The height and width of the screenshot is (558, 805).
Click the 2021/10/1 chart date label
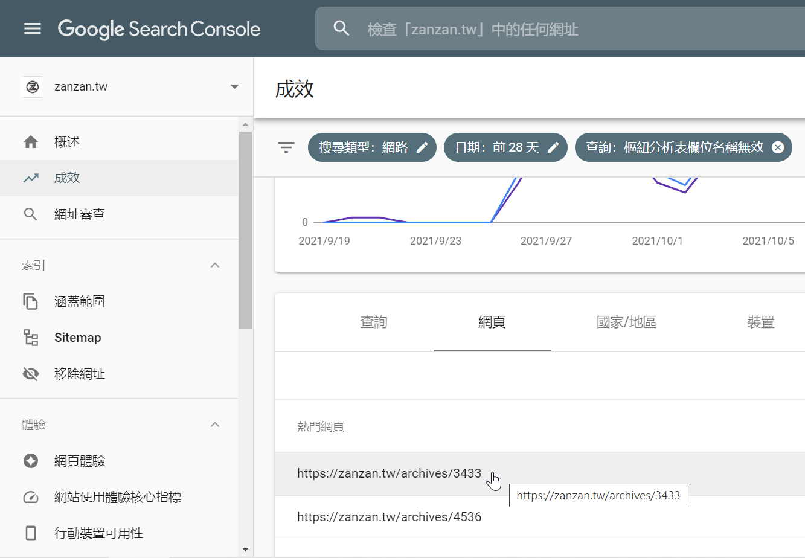(657, 241)
